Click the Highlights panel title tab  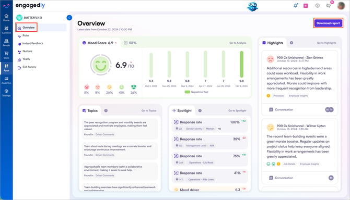273,43
